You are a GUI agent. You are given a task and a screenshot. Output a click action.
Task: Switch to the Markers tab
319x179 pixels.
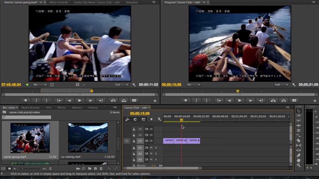coord(77,107)
